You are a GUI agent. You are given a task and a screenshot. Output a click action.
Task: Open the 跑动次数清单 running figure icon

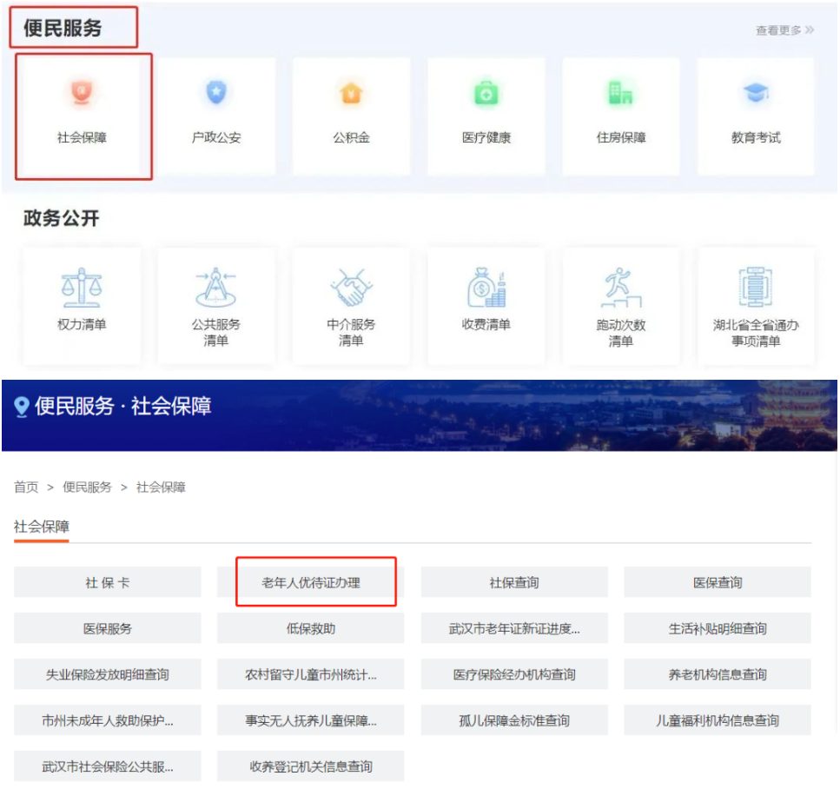(x=621, y=288)
